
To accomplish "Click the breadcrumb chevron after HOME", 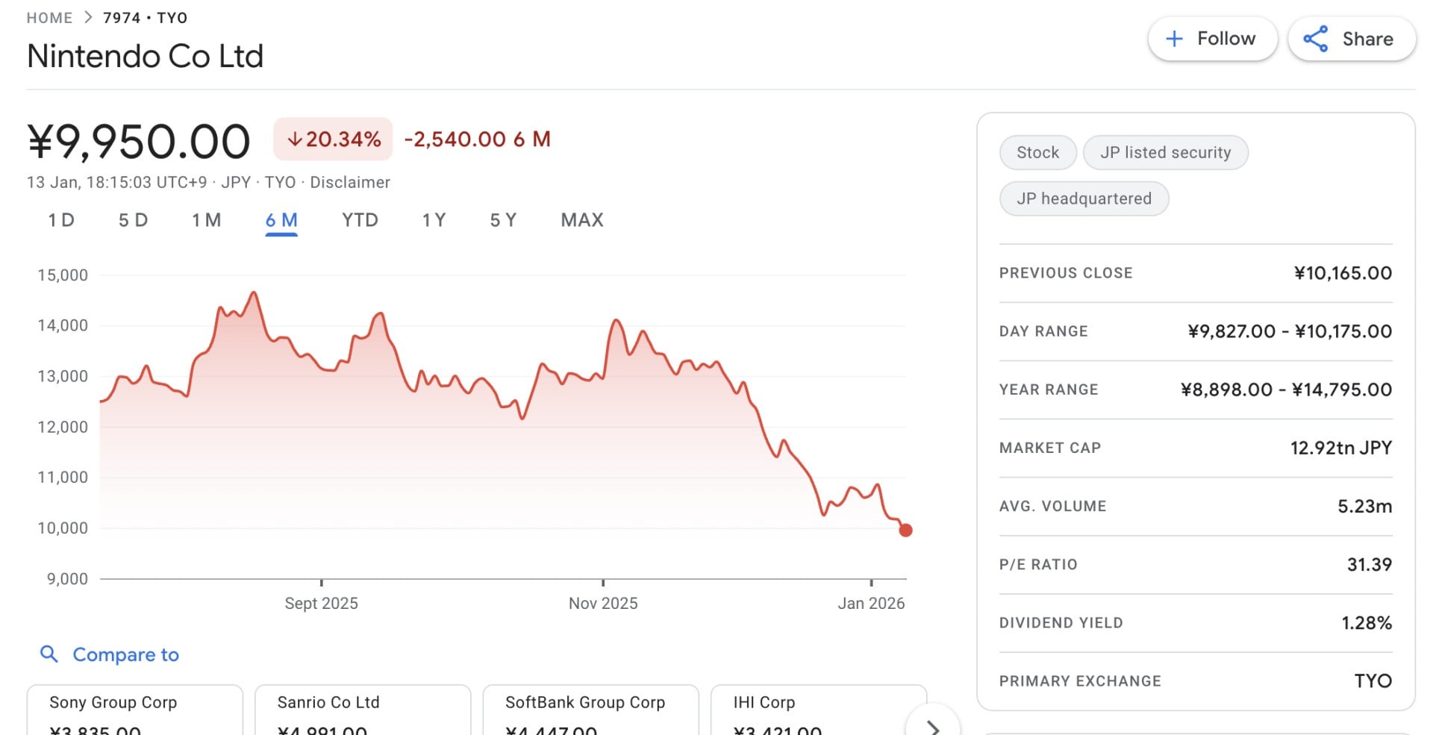I will pyautogui.click(x=88, y=18).
